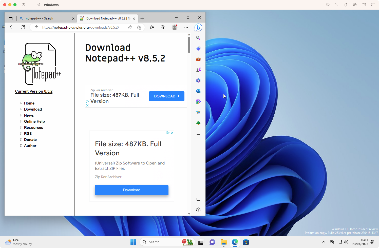Open the Shopping tag icon in sidebar
379x248 pixels.
pos(198,48)
